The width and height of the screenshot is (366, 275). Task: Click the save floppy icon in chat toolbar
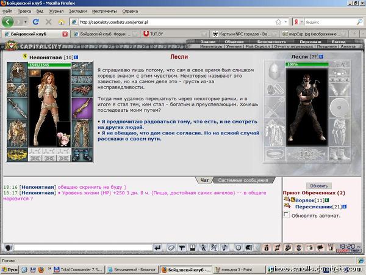(193, 248)
